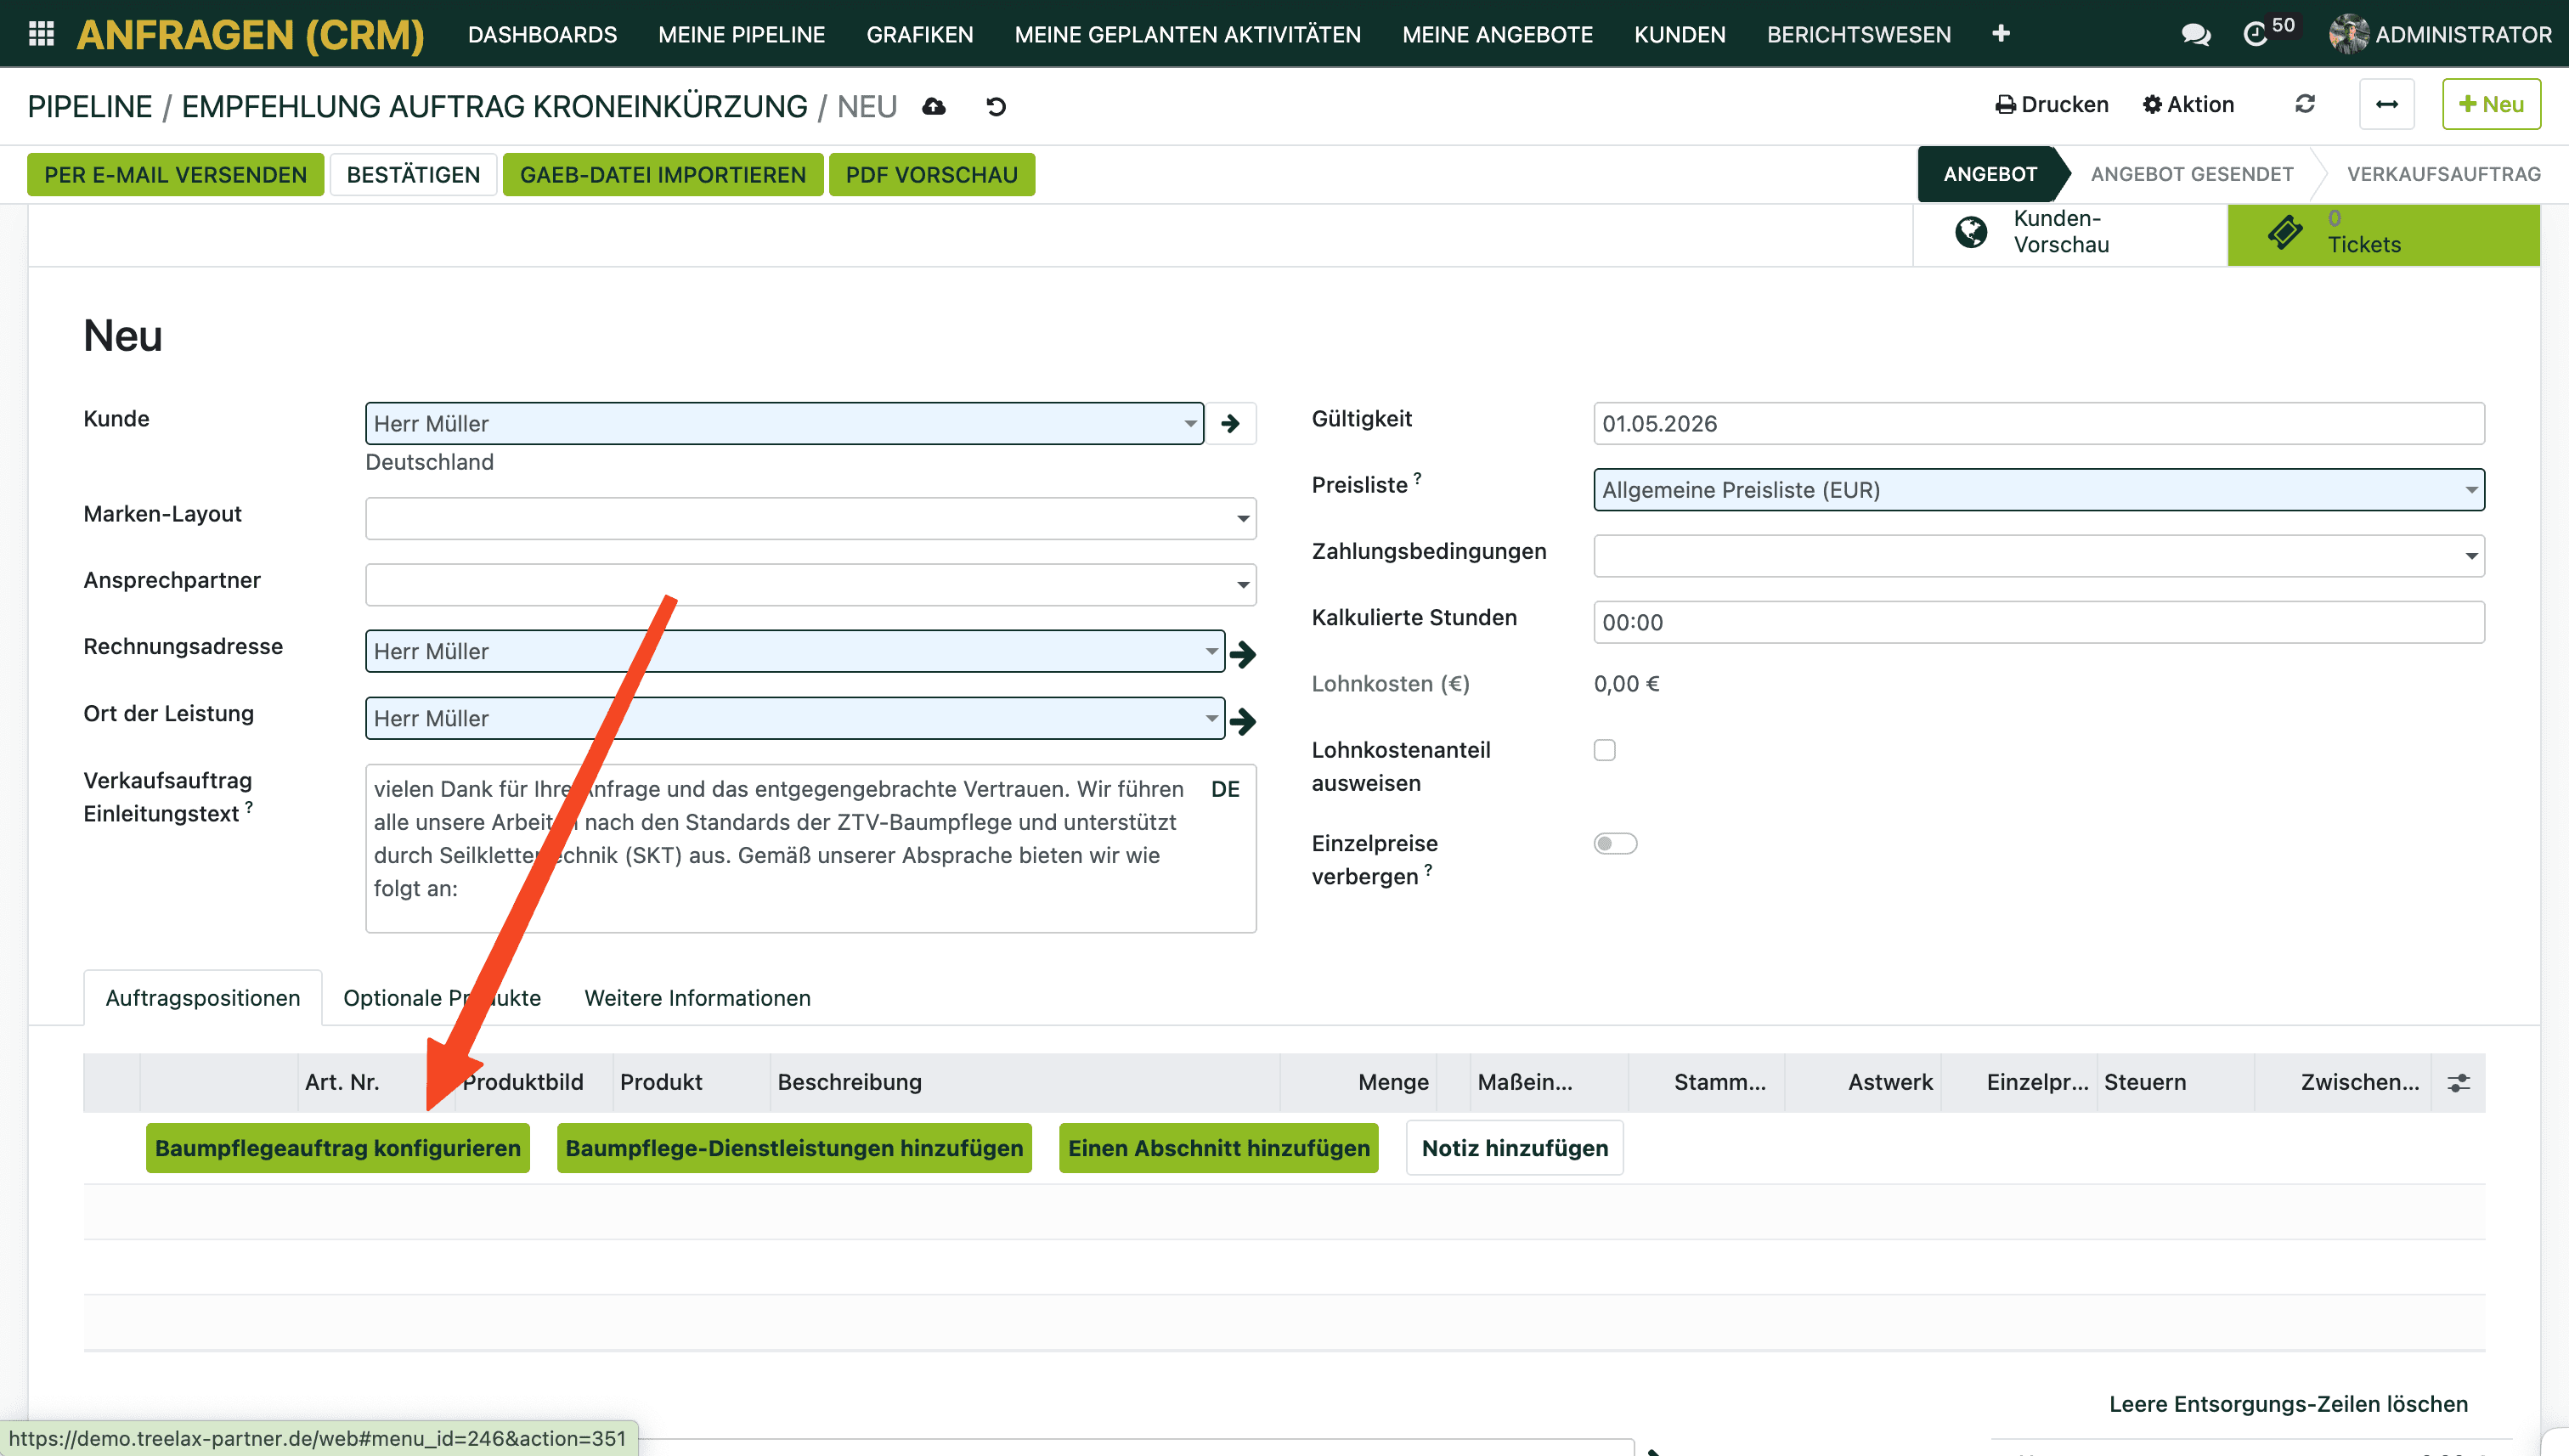Open the activities clock icon with badge 50
The height and width of the screenshot is (1456, 2569).
point(2255,35)
